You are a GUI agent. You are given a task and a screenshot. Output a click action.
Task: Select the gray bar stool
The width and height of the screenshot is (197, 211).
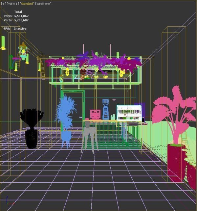tap(89, 137)
